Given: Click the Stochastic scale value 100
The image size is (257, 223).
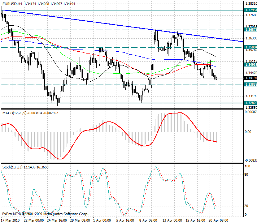Looking at the screenshot, I should 247,166.
